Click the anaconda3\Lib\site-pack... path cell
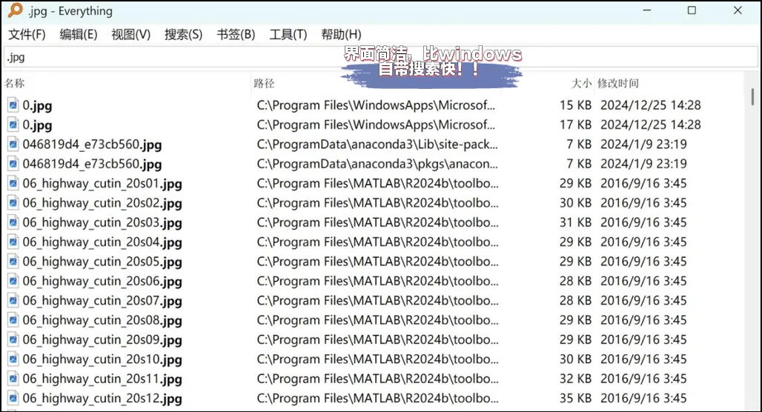The height and width of the screenshot is (412, 762). click(377, 144)
